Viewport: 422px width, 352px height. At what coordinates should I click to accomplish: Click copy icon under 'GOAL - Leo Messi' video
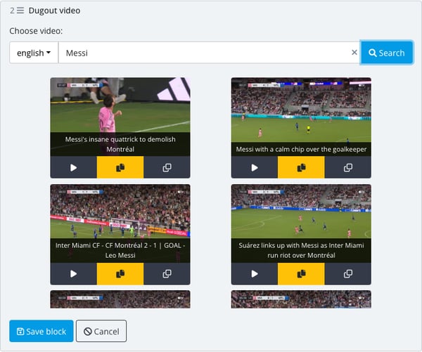pos(167,274)
